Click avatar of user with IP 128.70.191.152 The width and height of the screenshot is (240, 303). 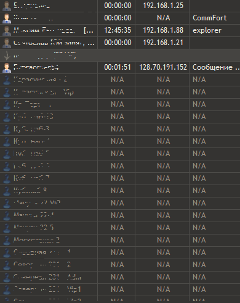[7, 68]
